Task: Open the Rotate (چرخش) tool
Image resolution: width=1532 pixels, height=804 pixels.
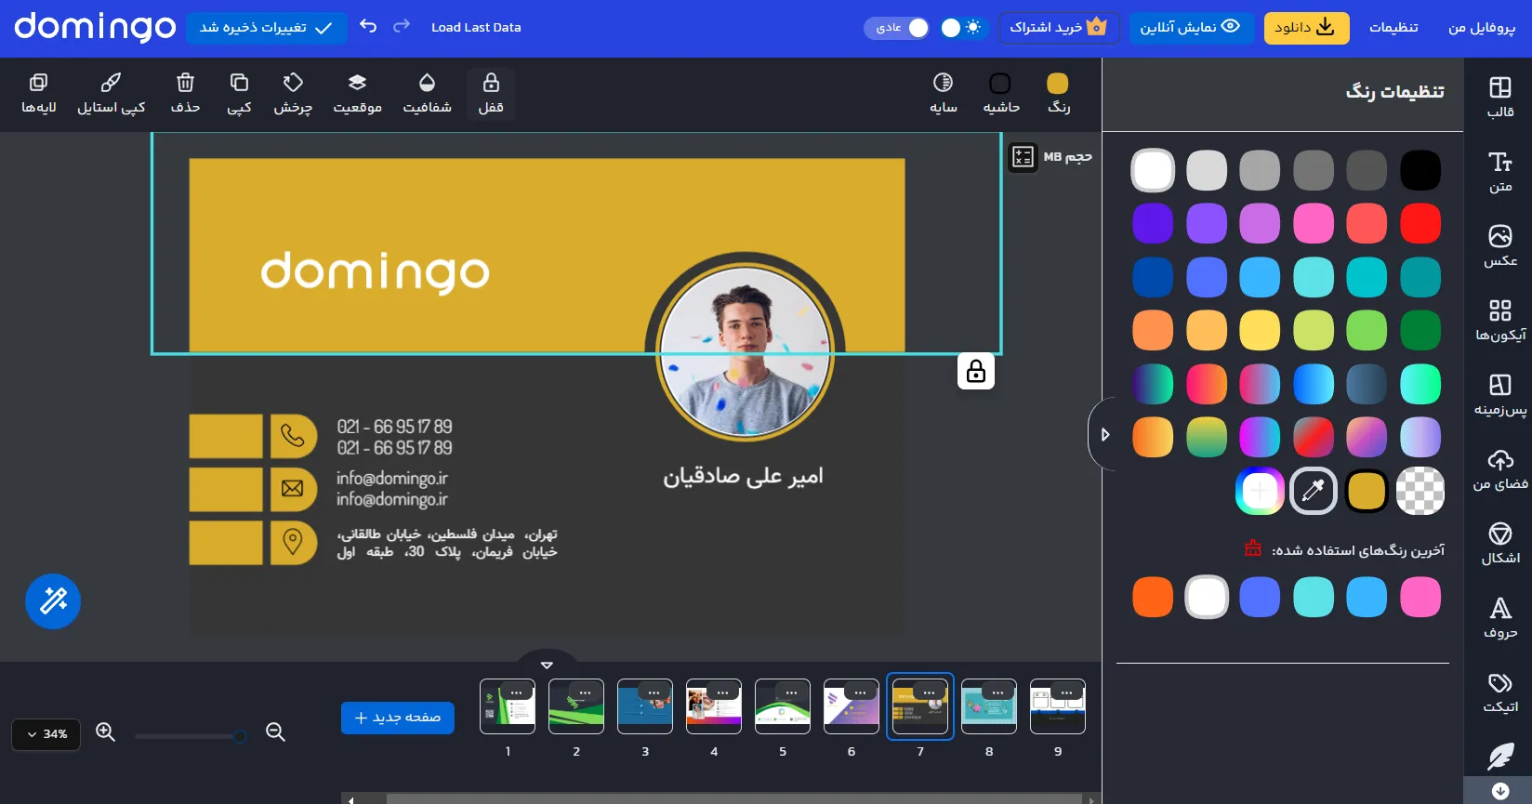Action: (x=293, y=94)
